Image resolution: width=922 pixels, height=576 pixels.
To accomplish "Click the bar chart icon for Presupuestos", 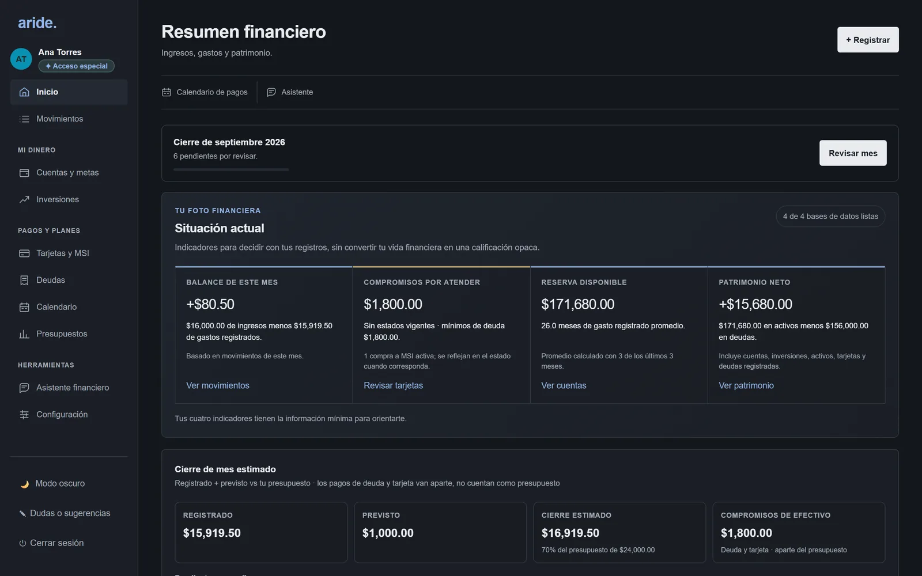I will tap(24, 334).
